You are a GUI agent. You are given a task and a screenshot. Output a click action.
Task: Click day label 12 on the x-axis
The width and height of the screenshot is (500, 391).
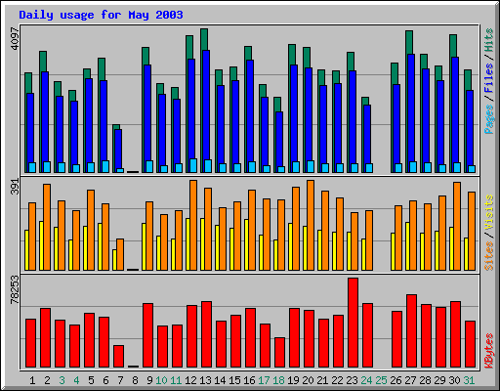(x=190, y=380)
